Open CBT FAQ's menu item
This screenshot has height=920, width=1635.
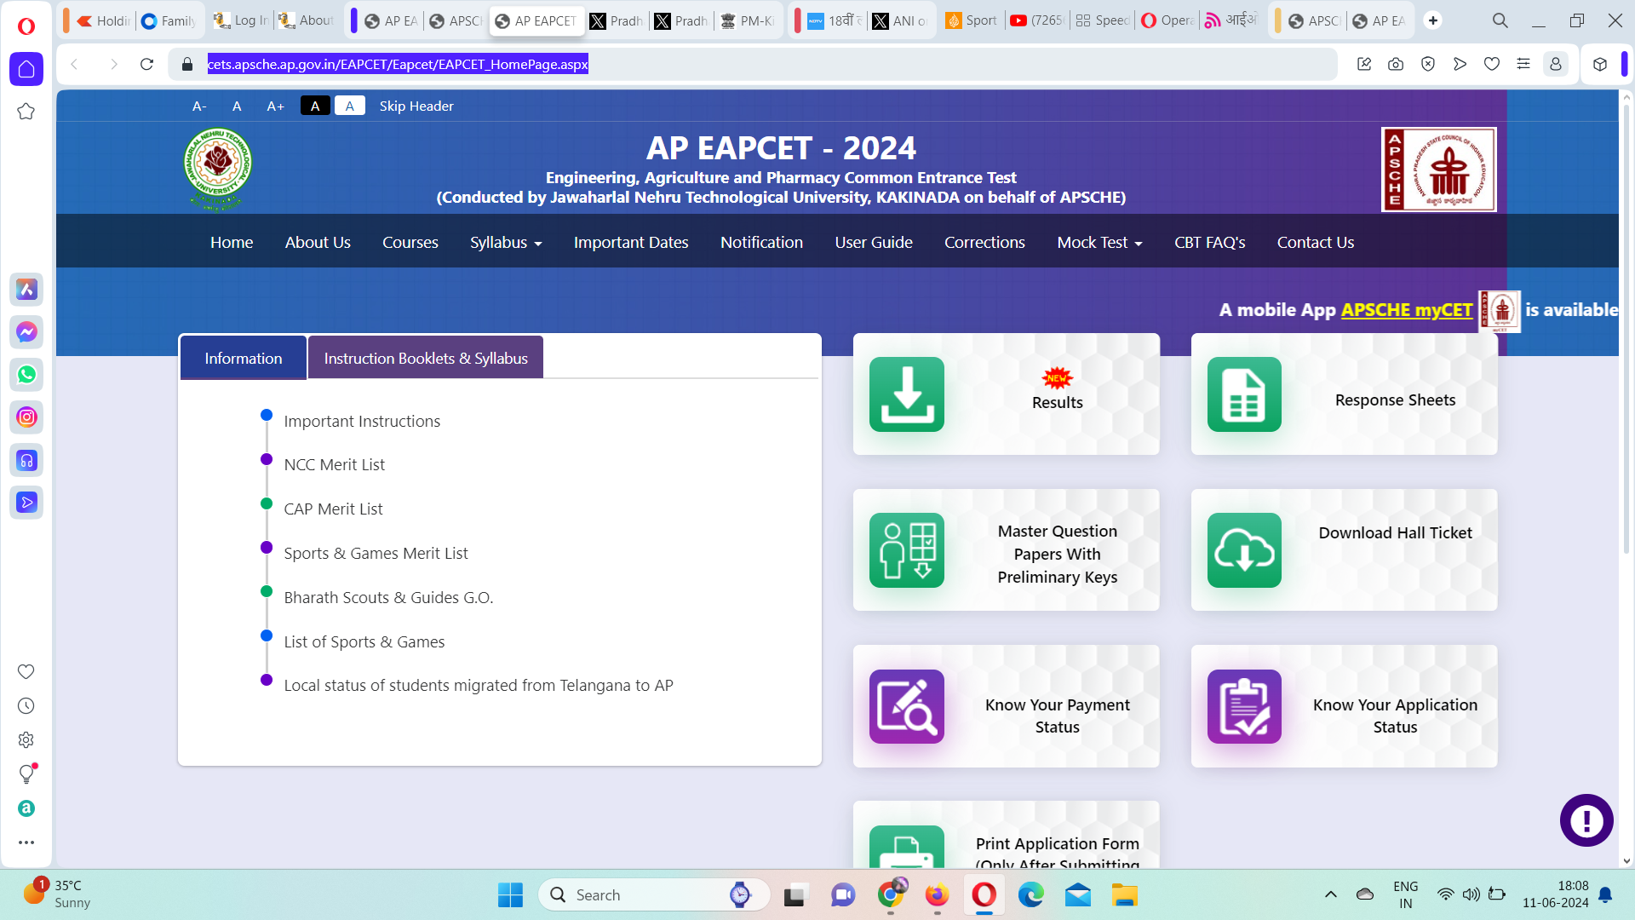point(1209,243)
